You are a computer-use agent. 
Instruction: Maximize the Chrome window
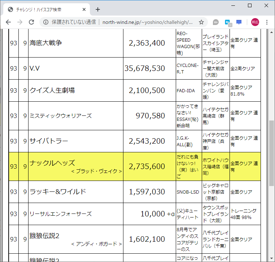click(250, 6)
